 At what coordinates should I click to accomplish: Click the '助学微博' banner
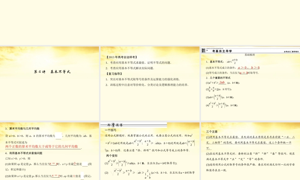coord(134,125)
